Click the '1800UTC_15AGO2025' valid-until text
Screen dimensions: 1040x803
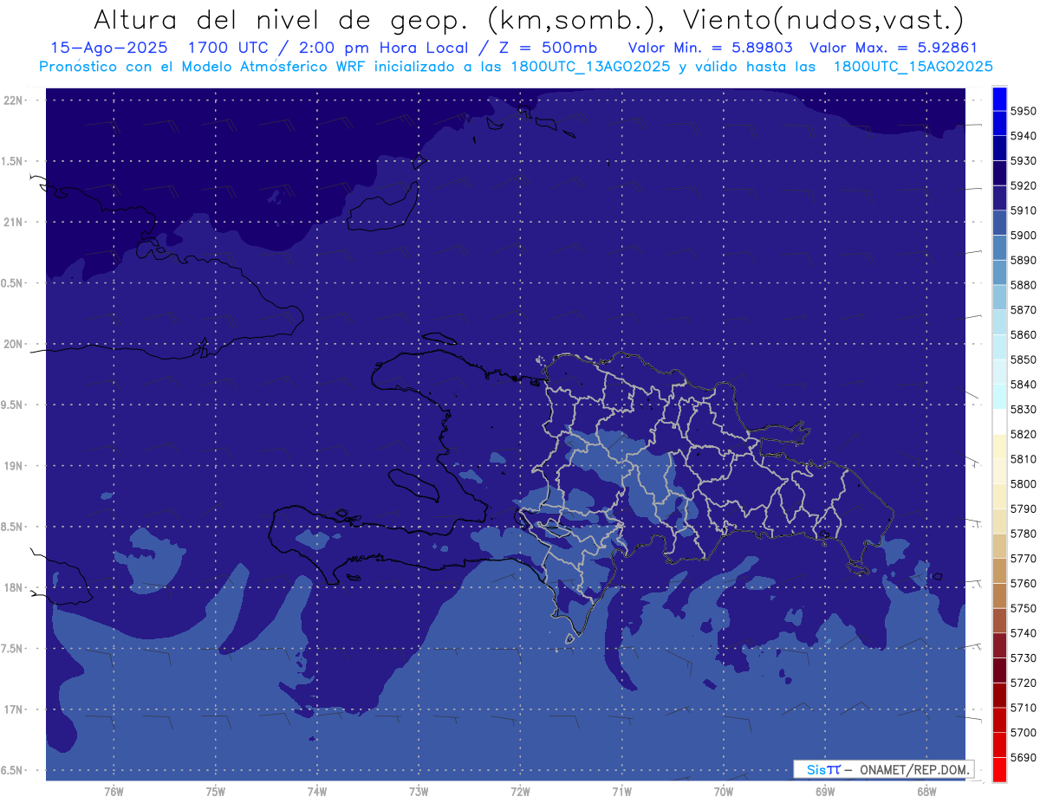click(913, 66)
